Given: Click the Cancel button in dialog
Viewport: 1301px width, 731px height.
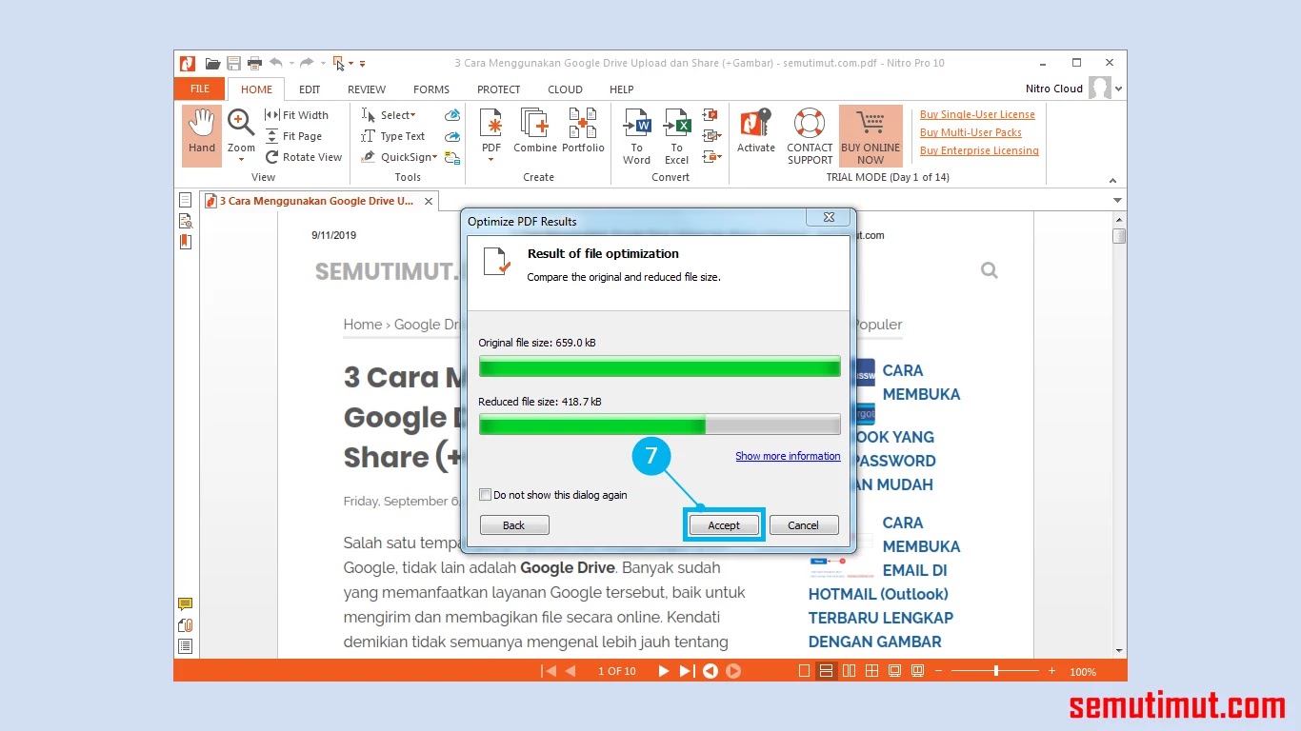Looking at the screenshot, I should click(803, 525).
